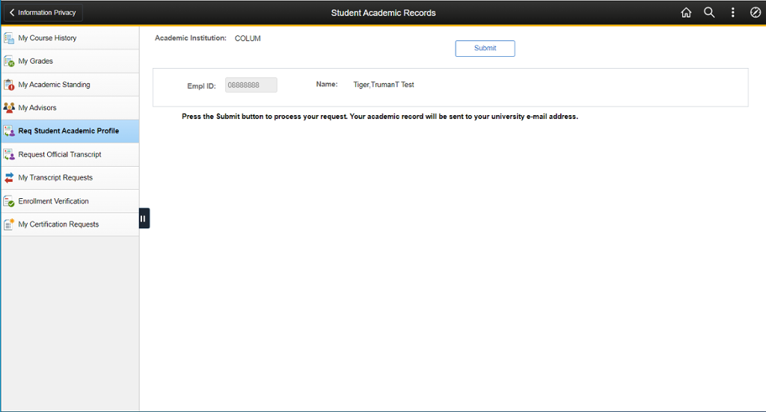Click the Home icon in header

(686, 13)
